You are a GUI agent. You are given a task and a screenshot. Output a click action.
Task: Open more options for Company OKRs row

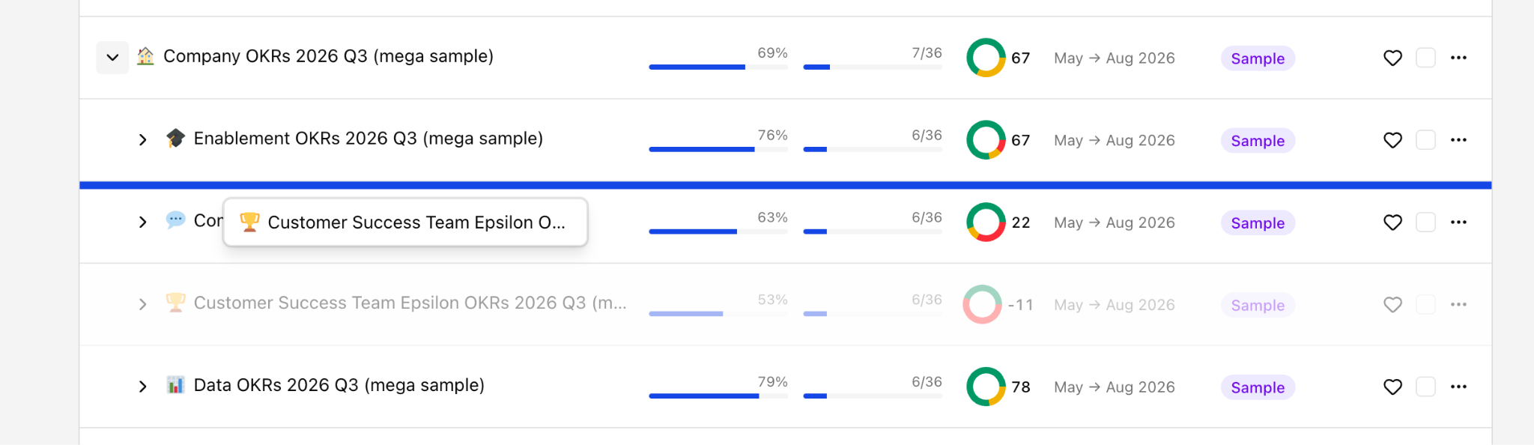(x=1458, y=58)
